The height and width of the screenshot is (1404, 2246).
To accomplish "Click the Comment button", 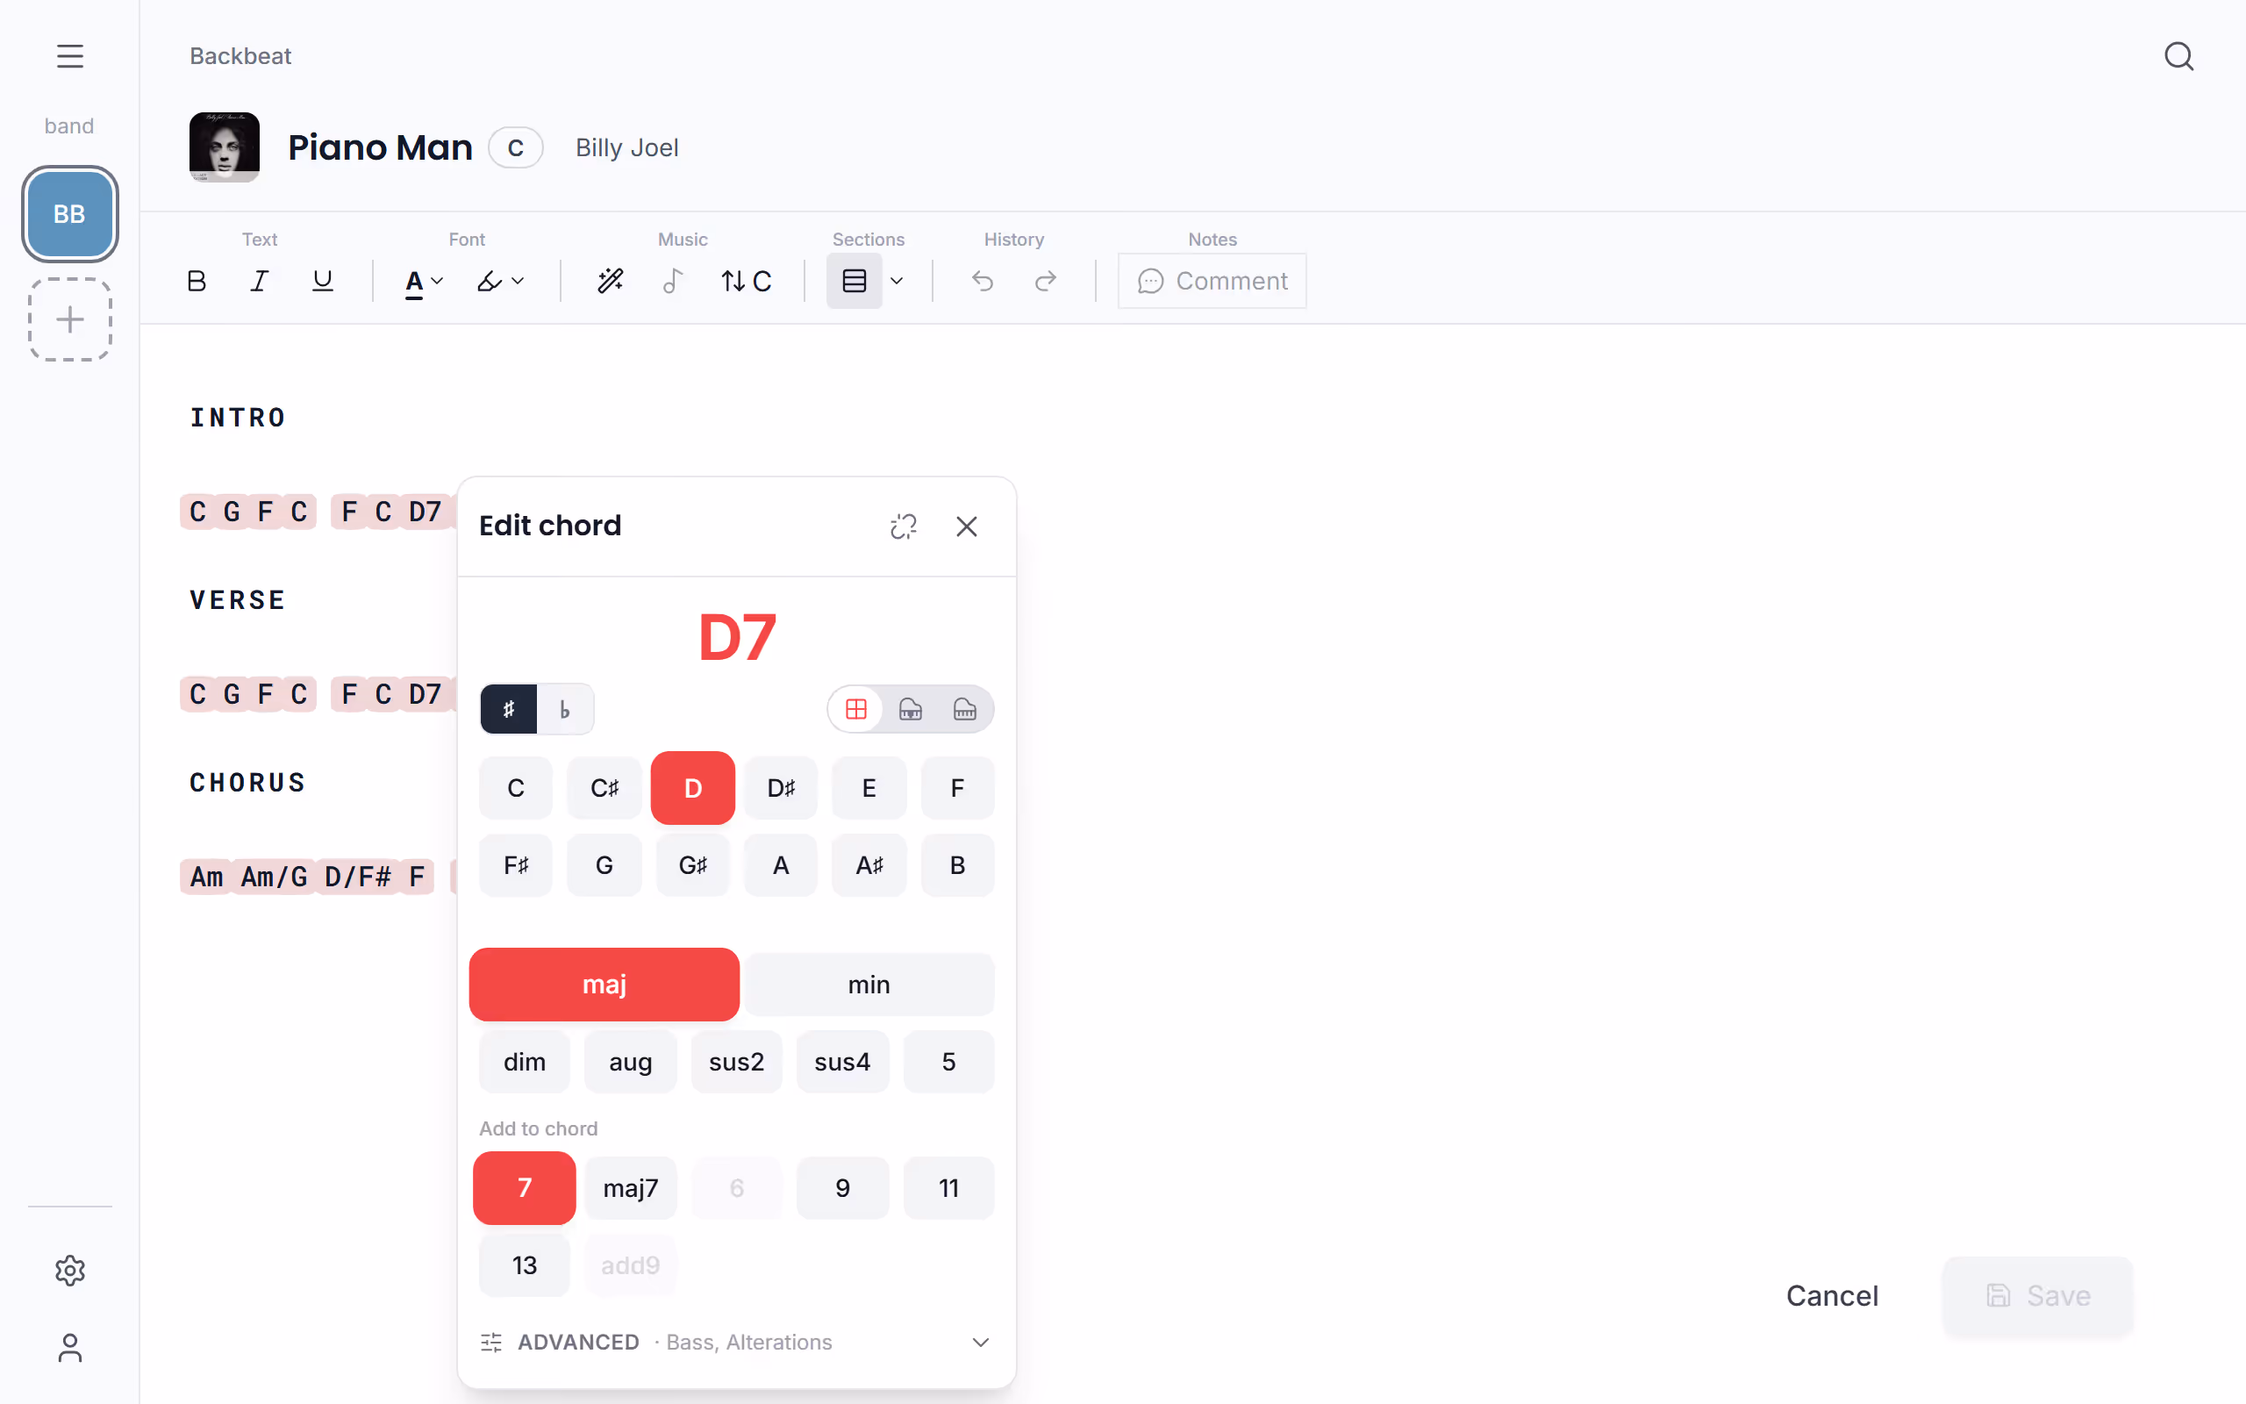I will pyautogui.click(x=1212, y=281).
